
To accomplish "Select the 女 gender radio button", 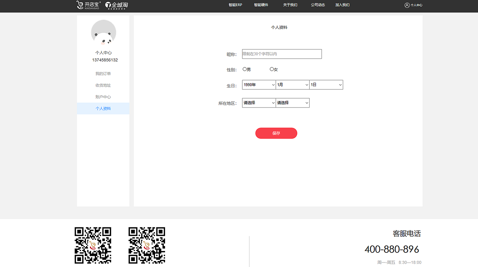I will pos(271,69).
